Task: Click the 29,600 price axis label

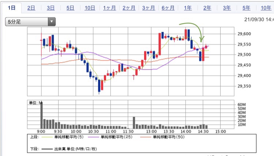Action: pyautogui.click(x=244, y=34)
